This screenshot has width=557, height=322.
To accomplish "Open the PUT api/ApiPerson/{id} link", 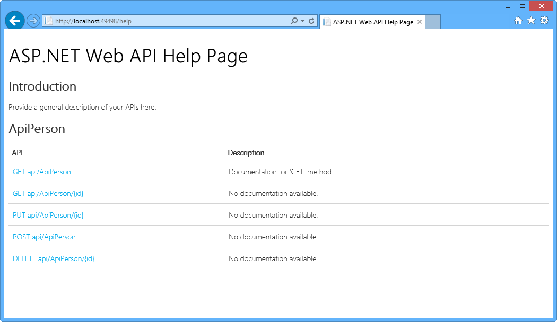I will [48, 215].
